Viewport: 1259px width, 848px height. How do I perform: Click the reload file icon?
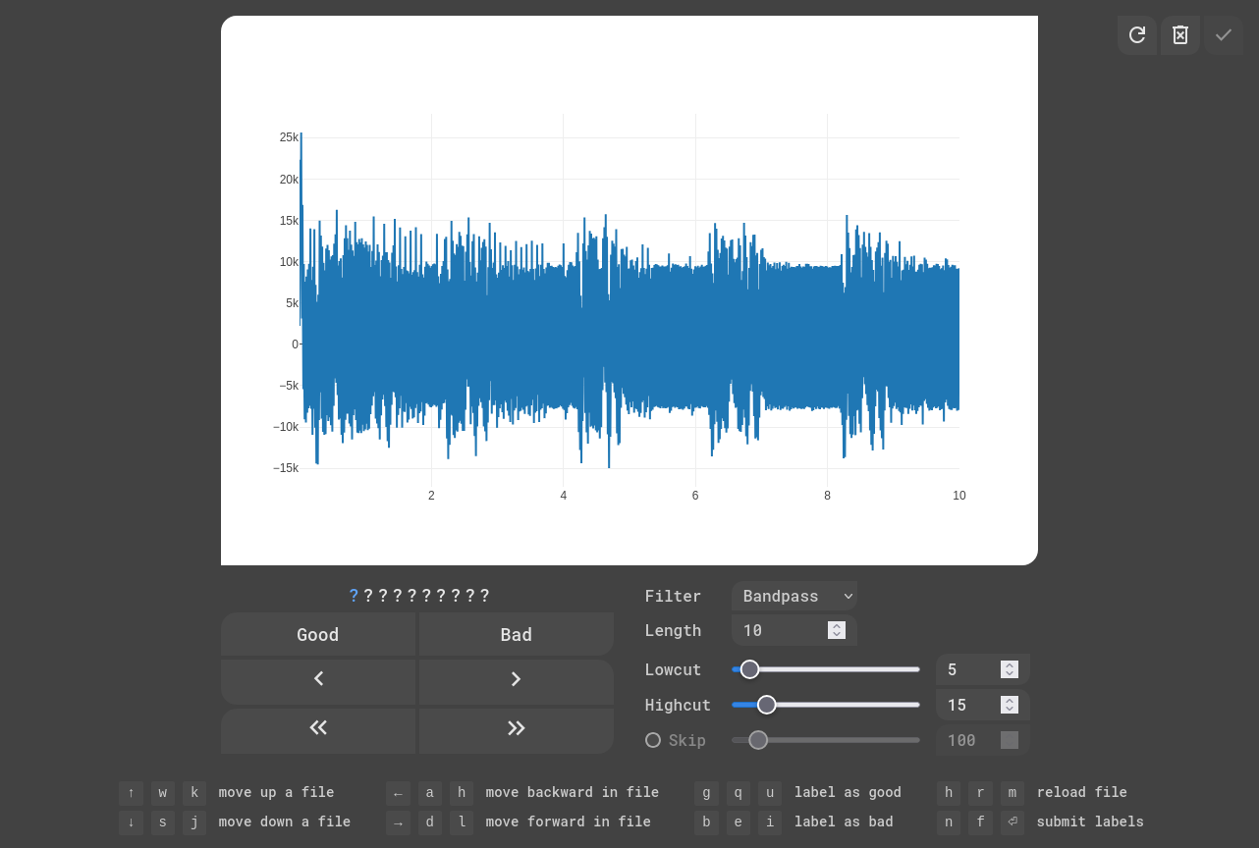coord(1136,35)
